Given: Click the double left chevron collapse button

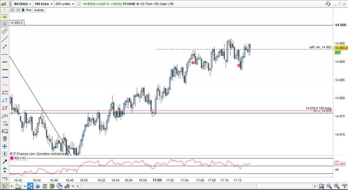Looking at the screenshot, I should pyautogui.click(x=73, y=186).
